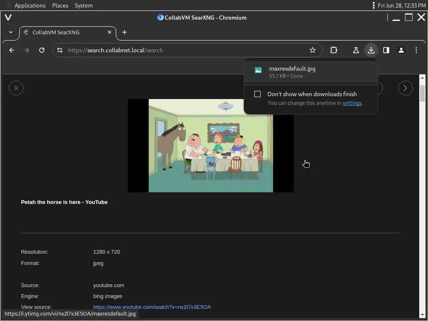Click the maxresdefault.jpg file image icon
The image size is (428, 321).
(x=258, y=70)
